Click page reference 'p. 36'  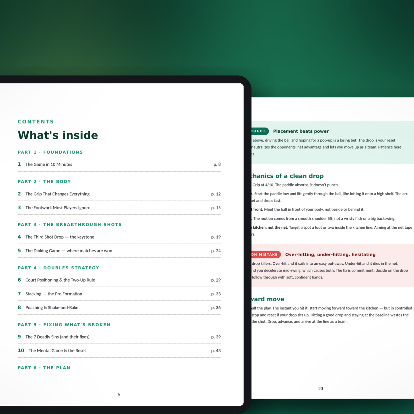point(216,308)
